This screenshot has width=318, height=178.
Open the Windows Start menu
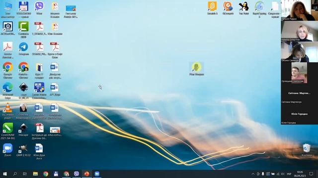click(5, 174)
